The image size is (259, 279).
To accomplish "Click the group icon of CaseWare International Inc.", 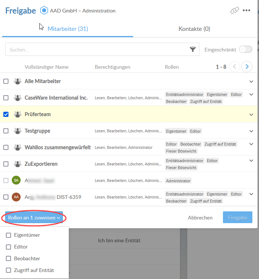I will pyautogui.click(x=18, y=98).
